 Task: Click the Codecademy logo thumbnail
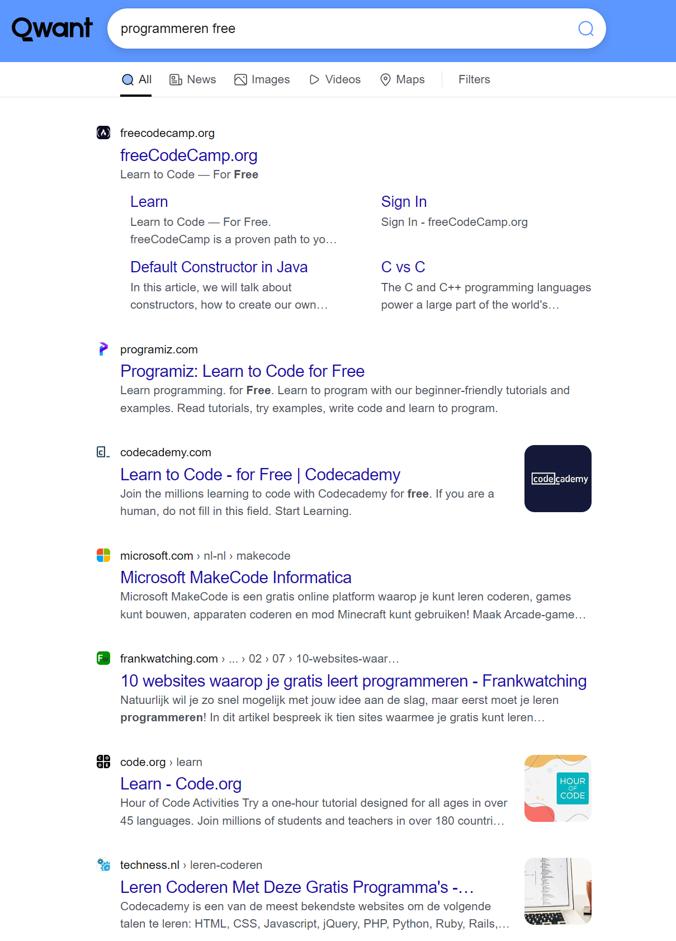click(x=558, y=479)
